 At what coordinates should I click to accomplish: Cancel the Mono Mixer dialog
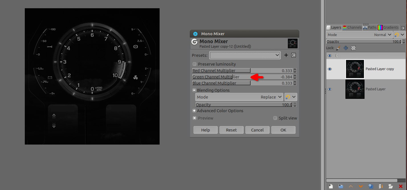[257, 130]
